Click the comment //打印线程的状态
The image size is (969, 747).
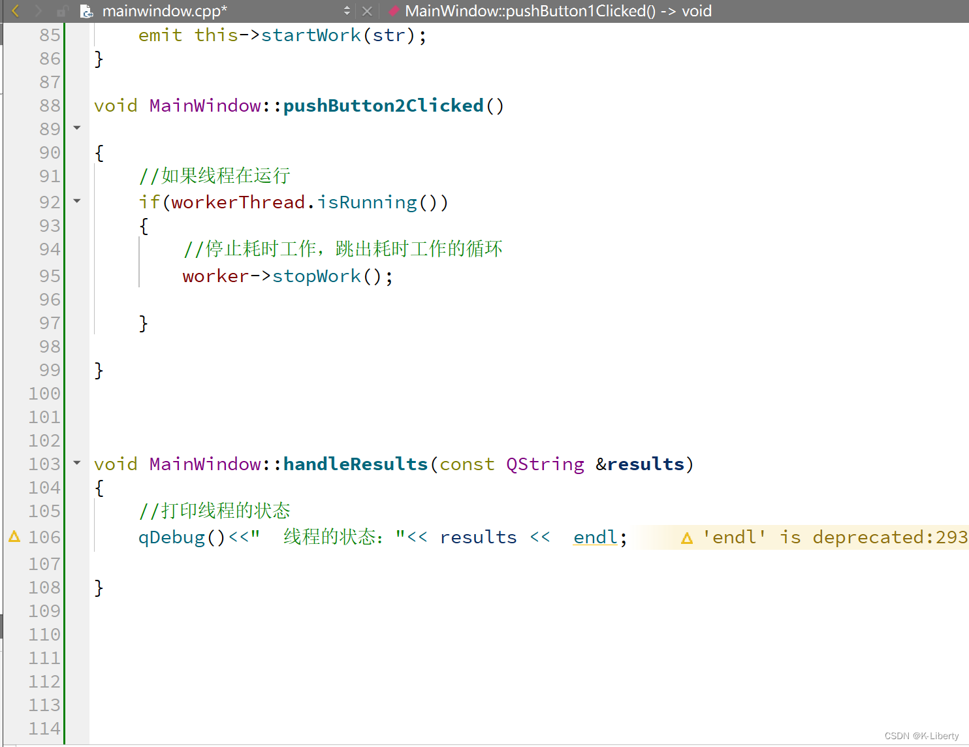[215, 511]
